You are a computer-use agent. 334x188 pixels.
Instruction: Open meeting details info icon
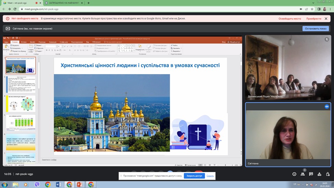(294, 174)
